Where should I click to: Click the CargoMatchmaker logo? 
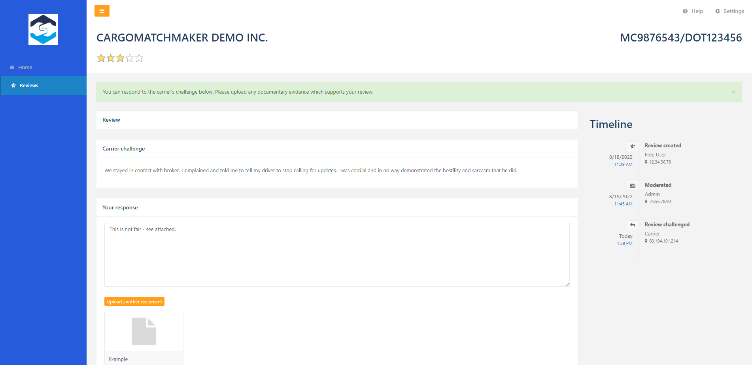click(x=43, y=30)
